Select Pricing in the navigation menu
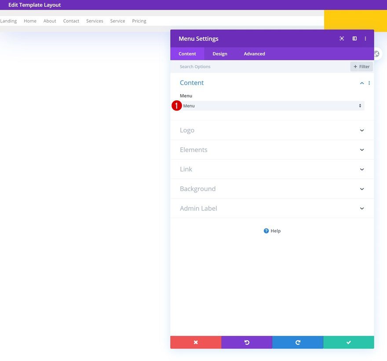 tap(139, 21)
